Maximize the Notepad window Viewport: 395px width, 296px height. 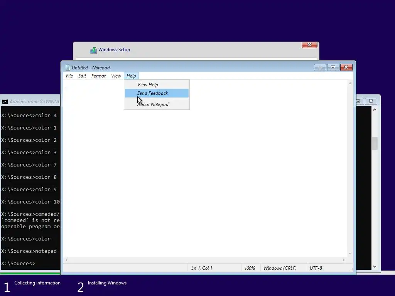pos(333,67)
